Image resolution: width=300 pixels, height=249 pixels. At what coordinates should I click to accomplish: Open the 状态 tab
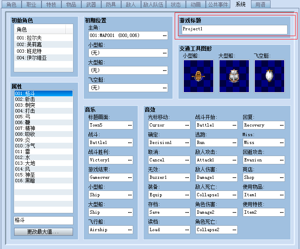coord(176,5)
